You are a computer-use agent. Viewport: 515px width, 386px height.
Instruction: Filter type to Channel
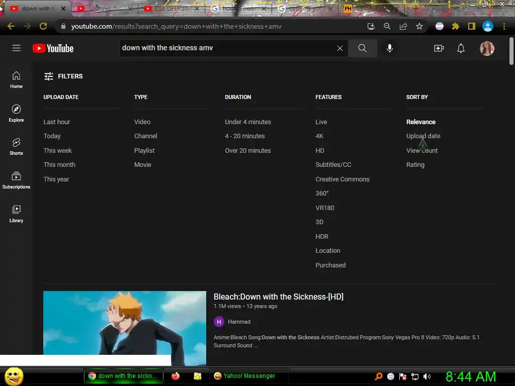[145, 136]
